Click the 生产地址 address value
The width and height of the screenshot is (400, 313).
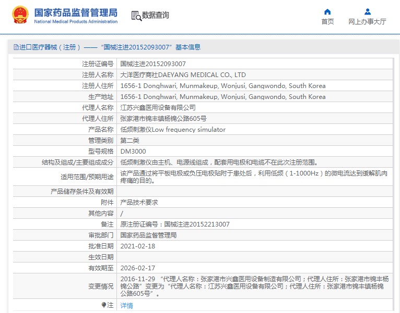click(223, 97)
